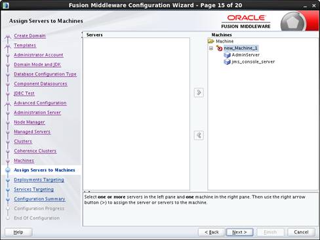Go to Clusters step

[x=23, y=142]
